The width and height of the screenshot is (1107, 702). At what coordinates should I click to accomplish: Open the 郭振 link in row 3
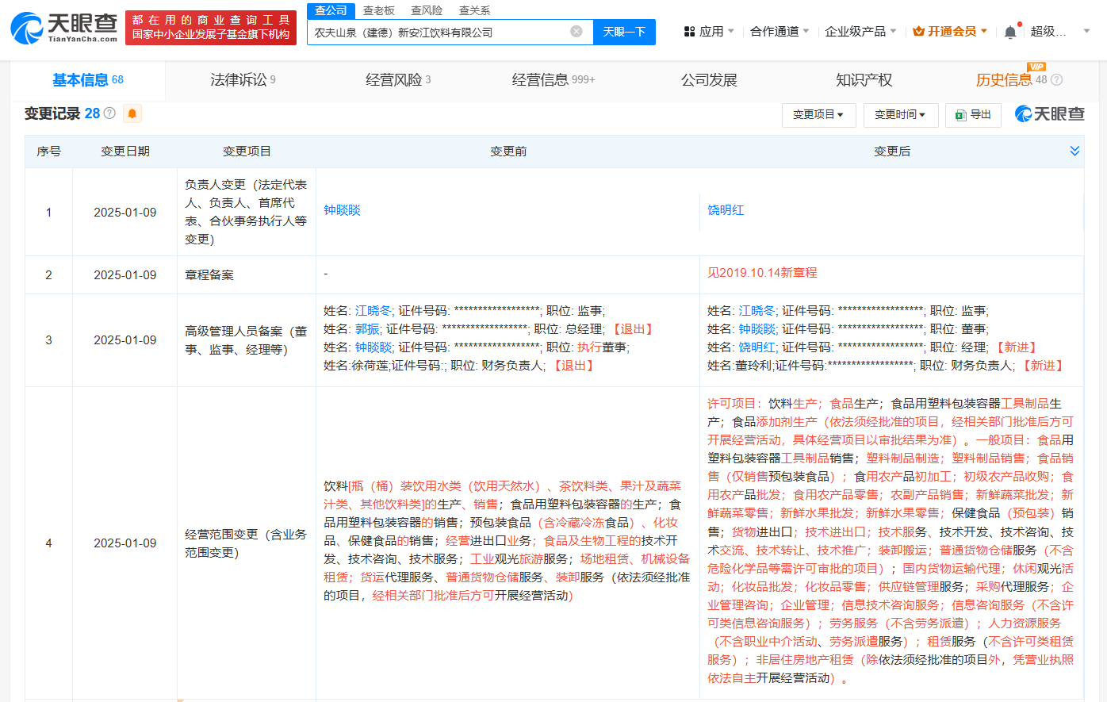pos(367,329)
